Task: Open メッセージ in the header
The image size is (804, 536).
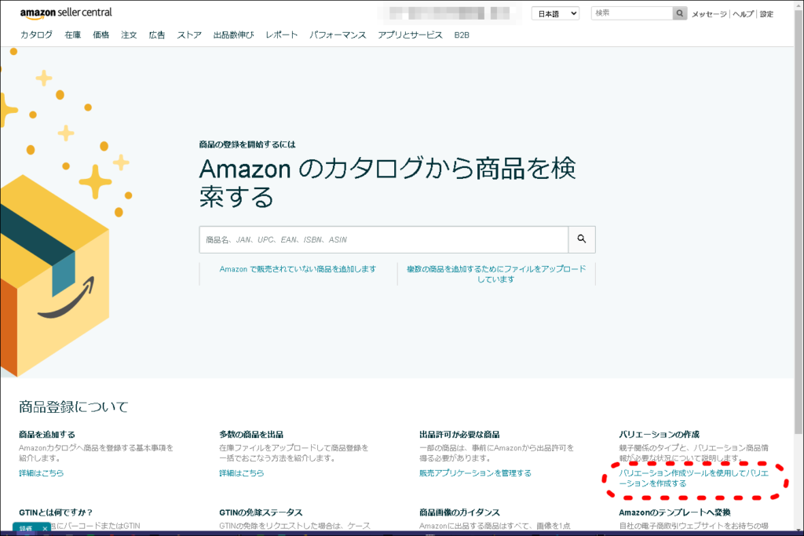Action: point(709,14)
